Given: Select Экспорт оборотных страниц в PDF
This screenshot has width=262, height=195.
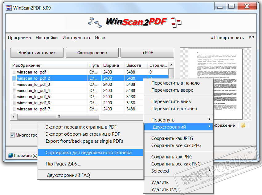Looking at the screenshot, I should (x=91, y=134).
